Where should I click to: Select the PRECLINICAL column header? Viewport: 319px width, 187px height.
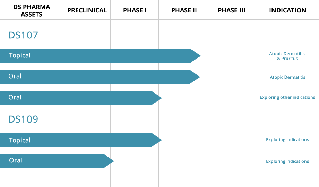click(87, 10)
